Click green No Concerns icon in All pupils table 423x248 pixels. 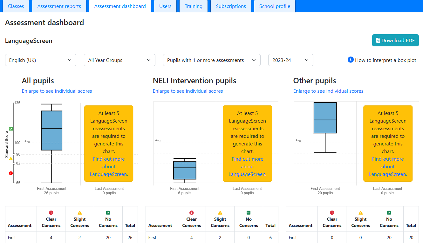(108, 213)
